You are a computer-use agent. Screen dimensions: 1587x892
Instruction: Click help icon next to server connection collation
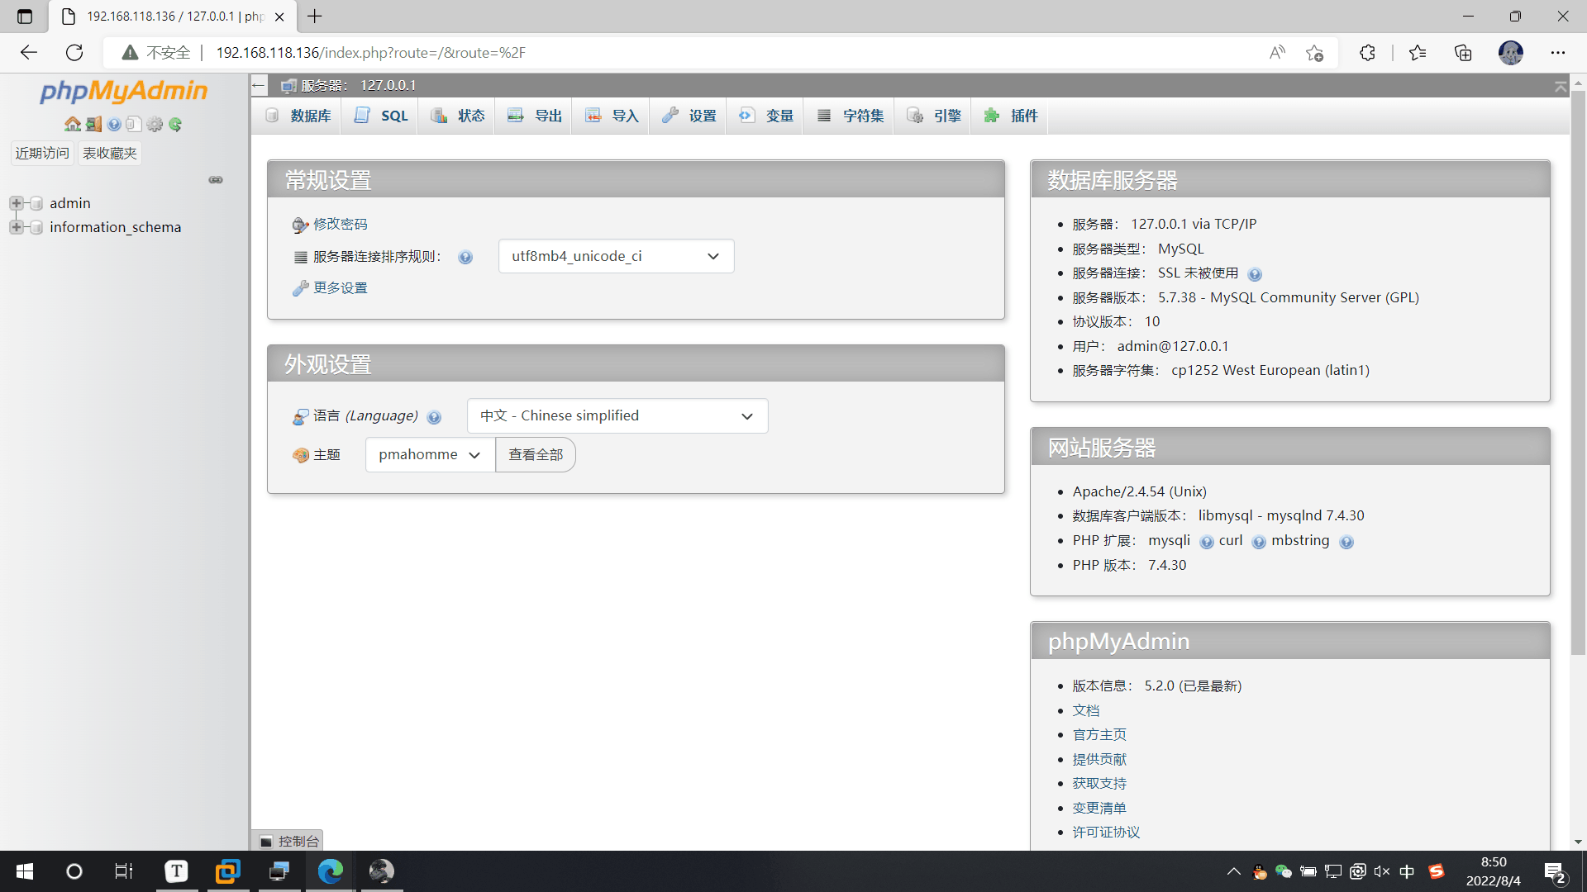[x=465, y=257]
